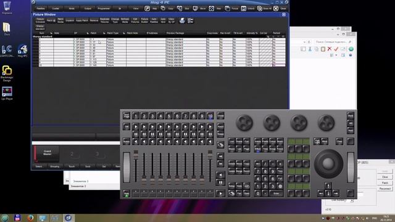Viewport: 395px width, 222px height.
Task: Tap the keypad number 0
Action: [x=257, y=194]
